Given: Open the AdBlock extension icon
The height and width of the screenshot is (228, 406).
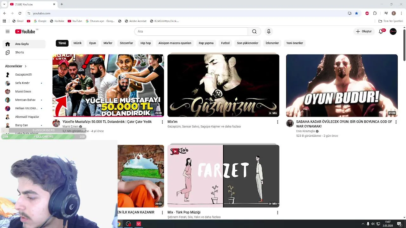Looking at the screenshot, I should 367,13.
